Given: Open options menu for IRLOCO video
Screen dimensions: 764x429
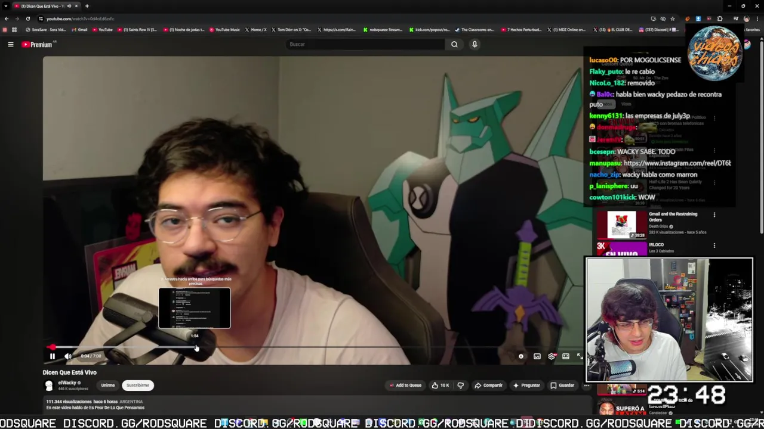Looking at the screenshot, I should [x=714, y=245].
